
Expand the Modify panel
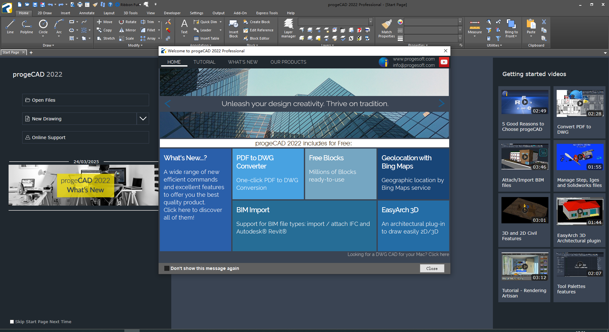point(135,45)
